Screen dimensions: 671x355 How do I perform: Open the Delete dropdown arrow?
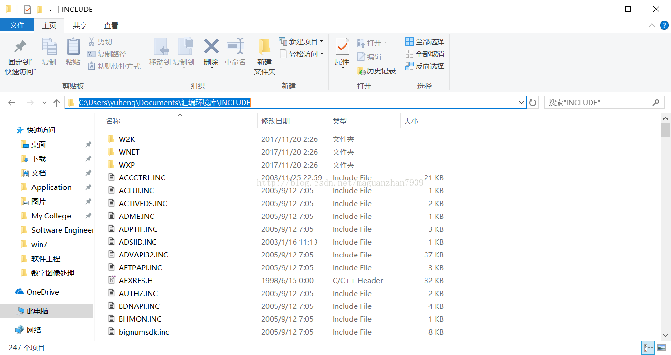click(x=211, y=68)
